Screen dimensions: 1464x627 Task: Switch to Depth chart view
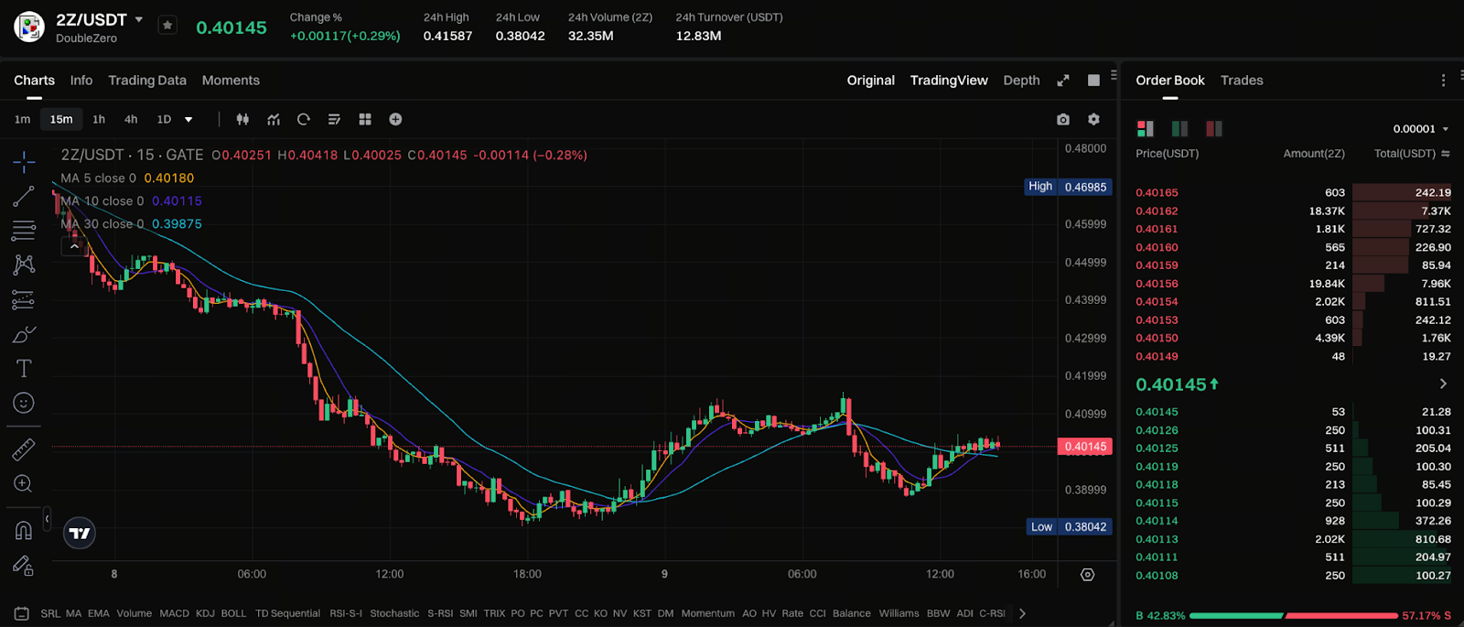tap(1021, 81)
